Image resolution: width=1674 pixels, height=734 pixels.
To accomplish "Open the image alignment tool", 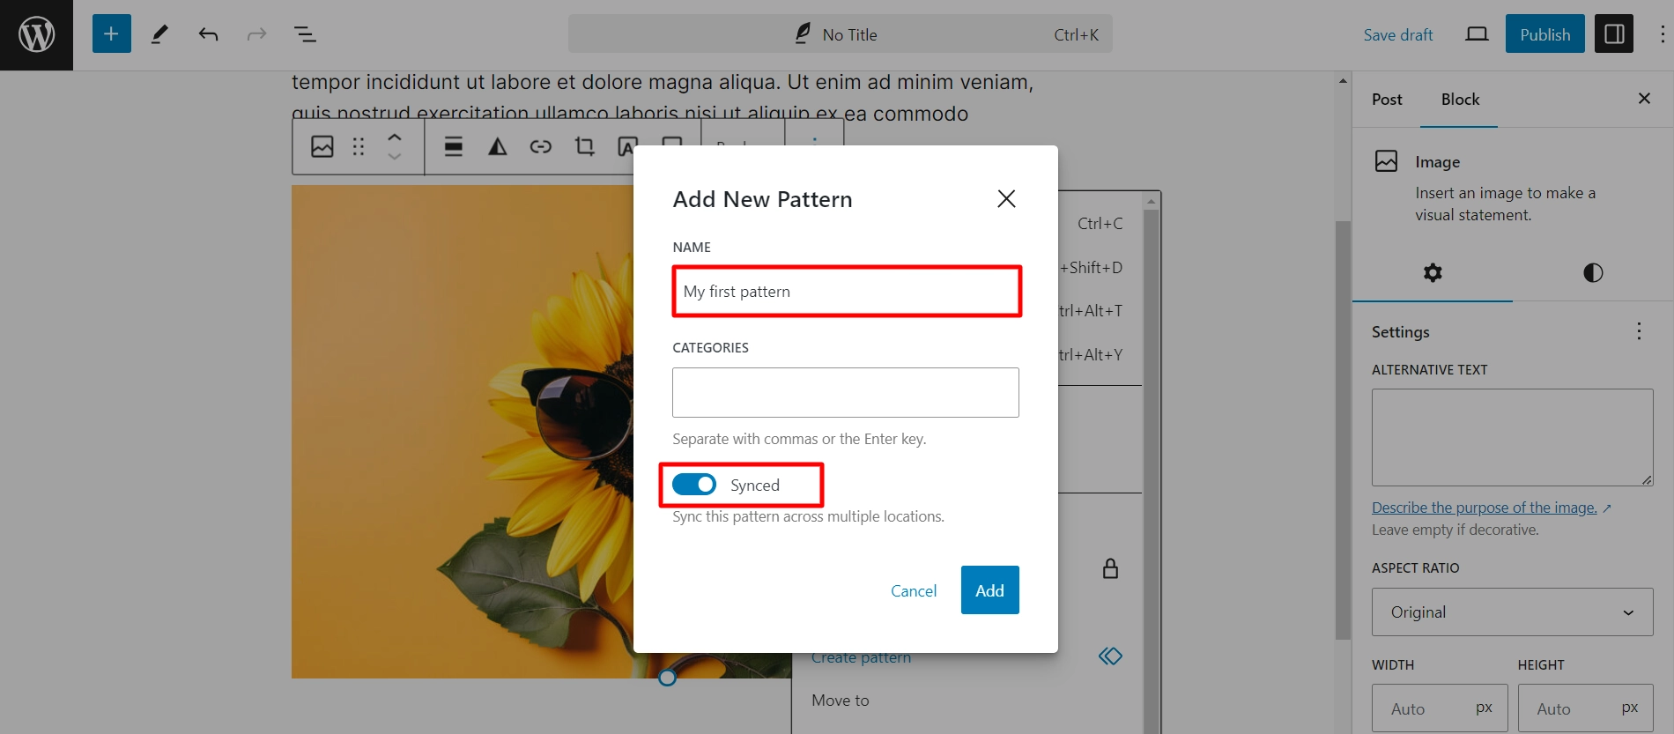I will 454,146.
